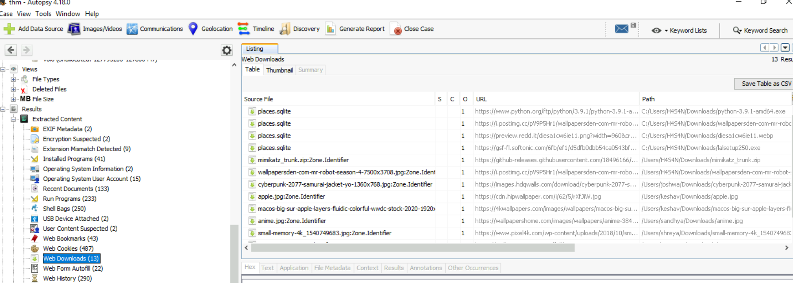Click the Close Case button

click(412, 29)
